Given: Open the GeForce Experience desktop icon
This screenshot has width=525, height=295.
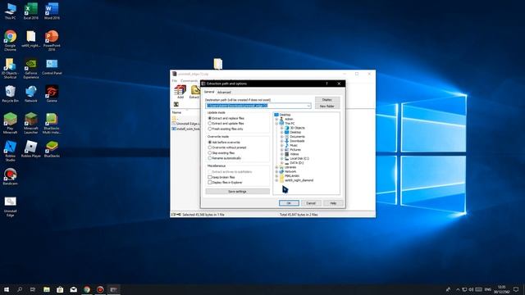Looking at the screenshot, I should coord(31,68).
